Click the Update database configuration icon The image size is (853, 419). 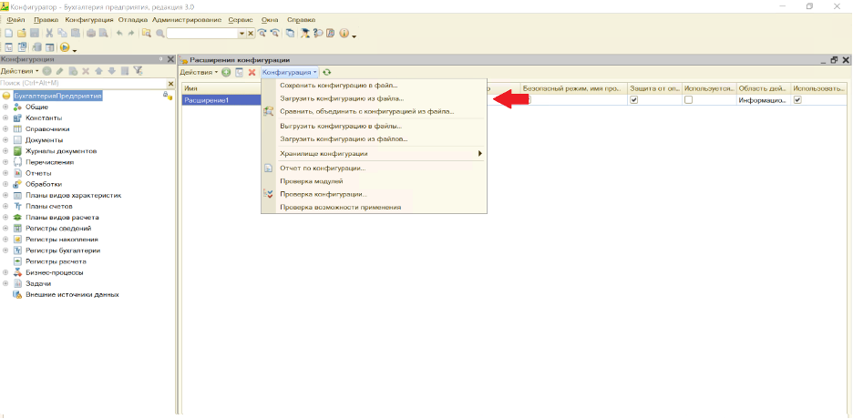click(x=36, y=47)
